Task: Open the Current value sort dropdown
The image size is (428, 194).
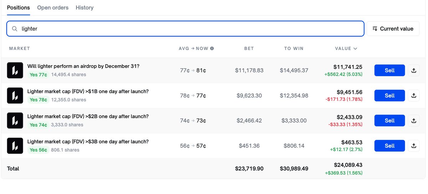Action: 393,29
